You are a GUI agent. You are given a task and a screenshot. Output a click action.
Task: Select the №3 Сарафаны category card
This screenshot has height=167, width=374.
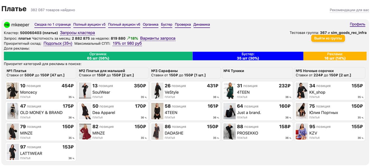tap(185, 73)
